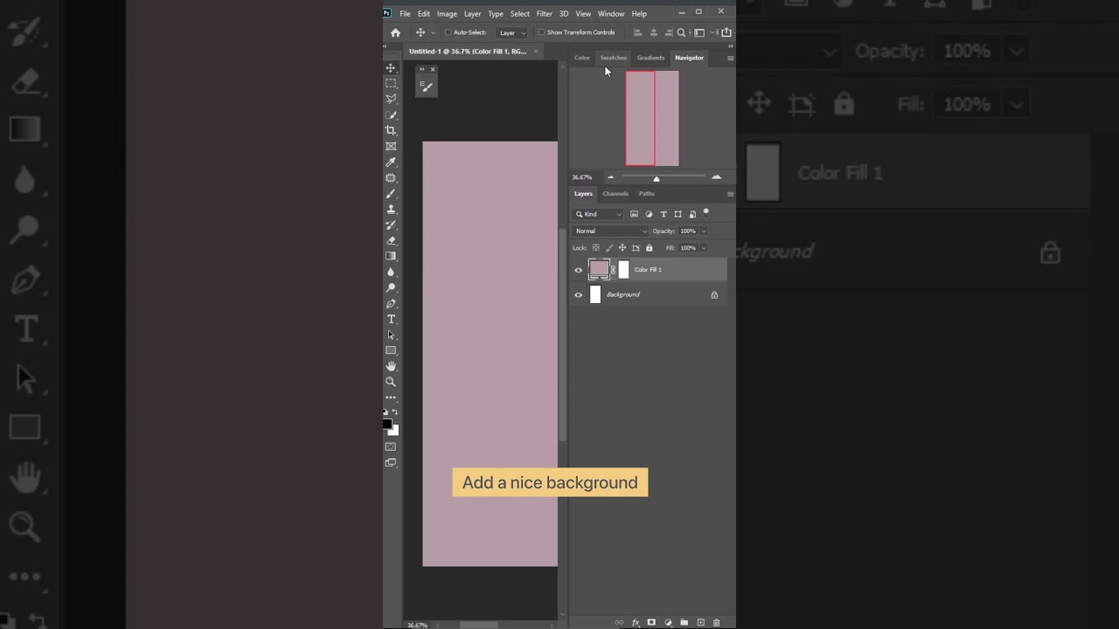Click the foreground black color swatch
The image size is (1119, 629).
tap(387, 425)
